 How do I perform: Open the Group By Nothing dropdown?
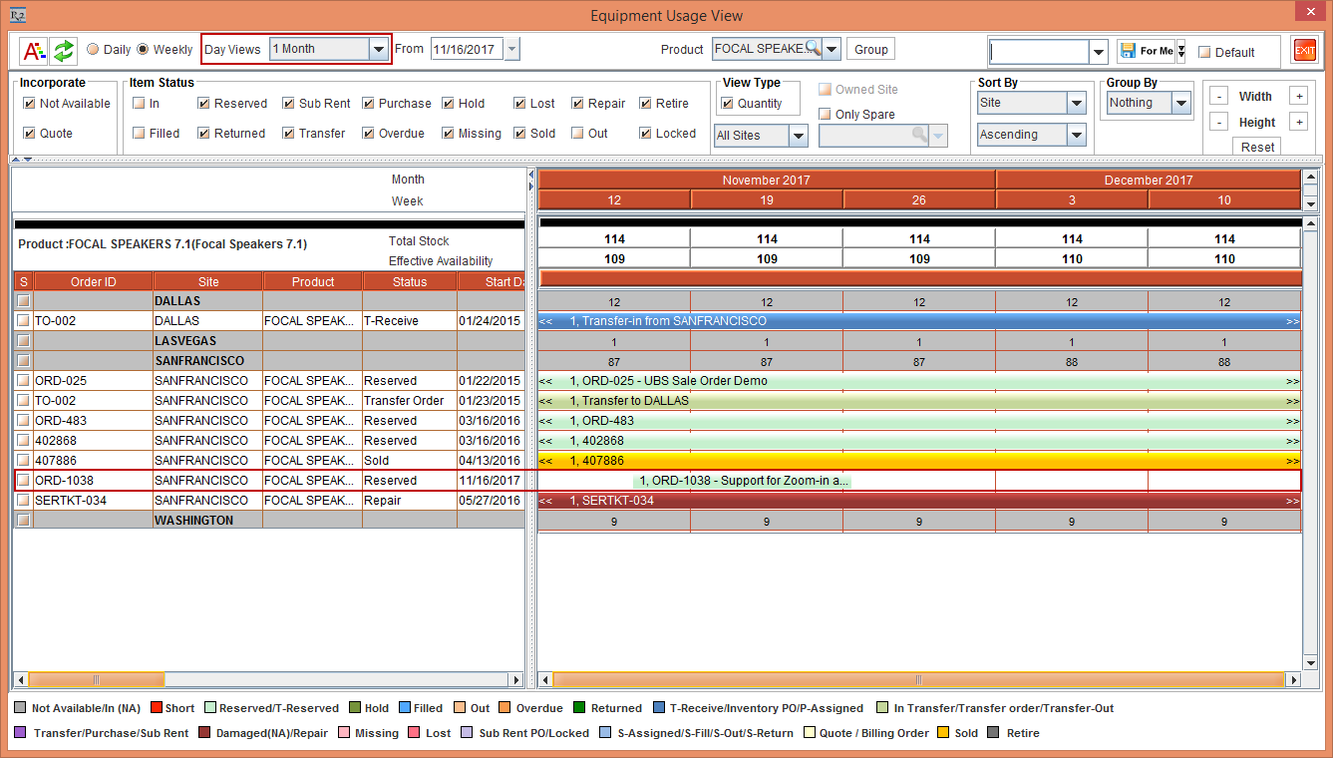coord(1180,103)
